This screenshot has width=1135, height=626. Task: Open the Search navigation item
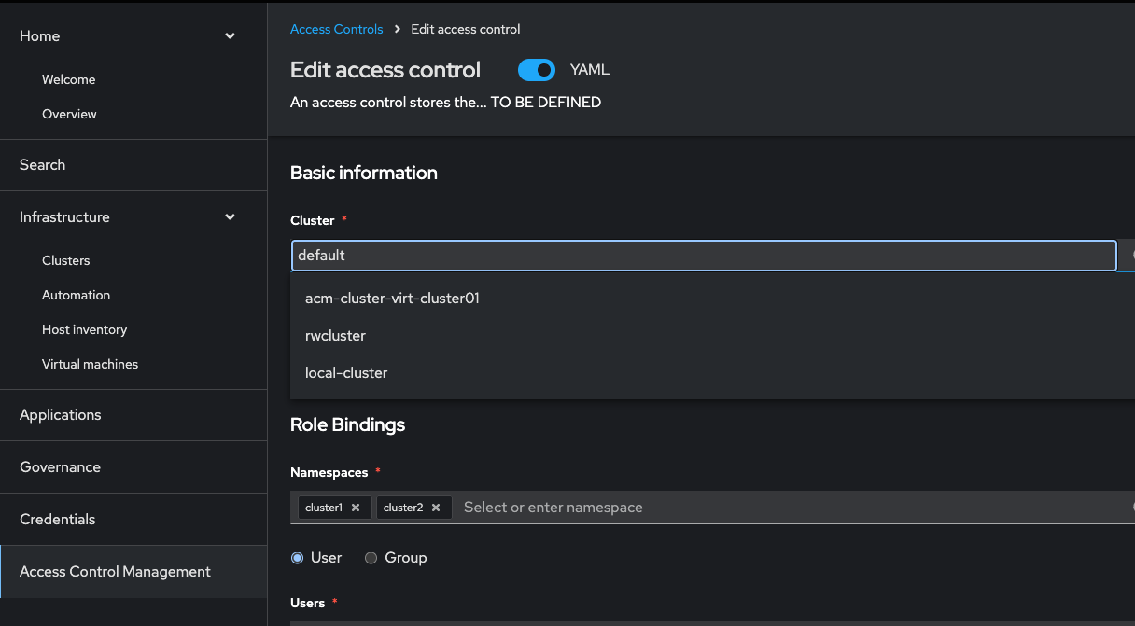(43, 165)
